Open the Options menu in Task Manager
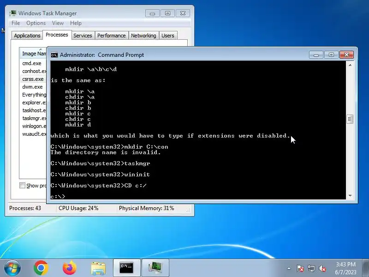369x277 pixels. point(36,23)
